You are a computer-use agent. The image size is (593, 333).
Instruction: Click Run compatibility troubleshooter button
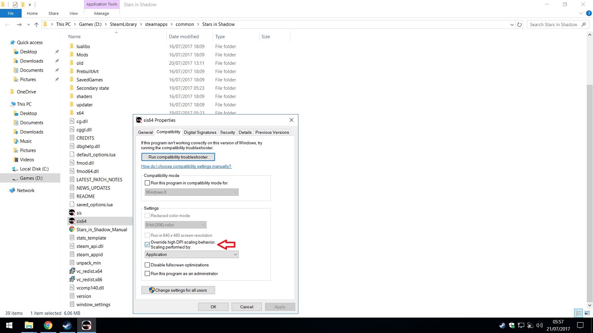[x=178, y=157]
